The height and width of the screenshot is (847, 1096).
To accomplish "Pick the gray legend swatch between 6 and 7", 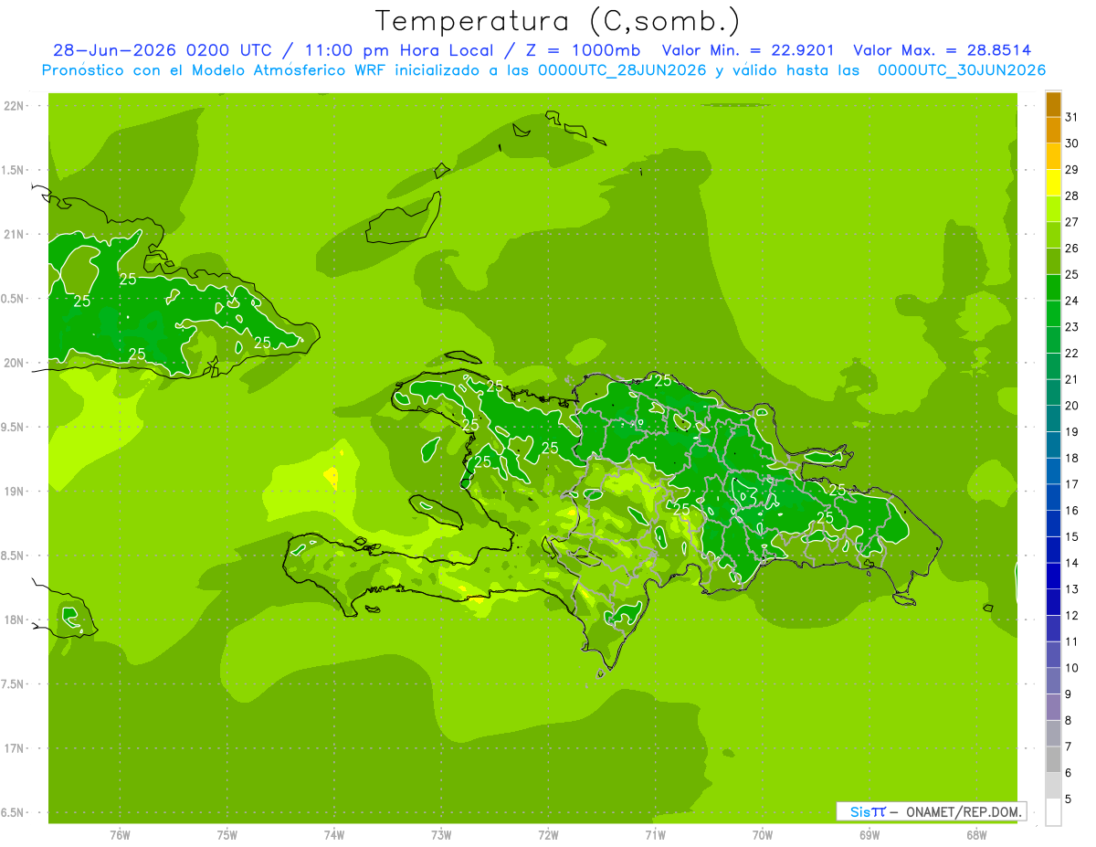I will click(1053, 759).
